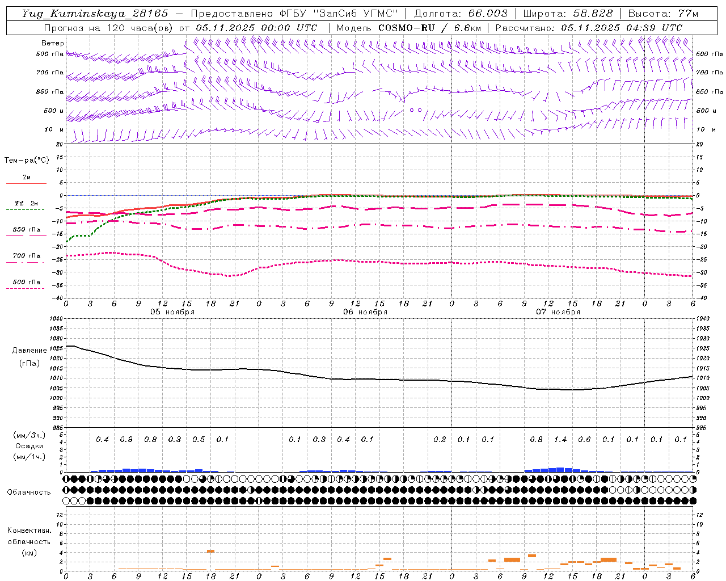Click the '05 ноября' date label
Screen dimensions: 726x581
[x=172, y=312]
